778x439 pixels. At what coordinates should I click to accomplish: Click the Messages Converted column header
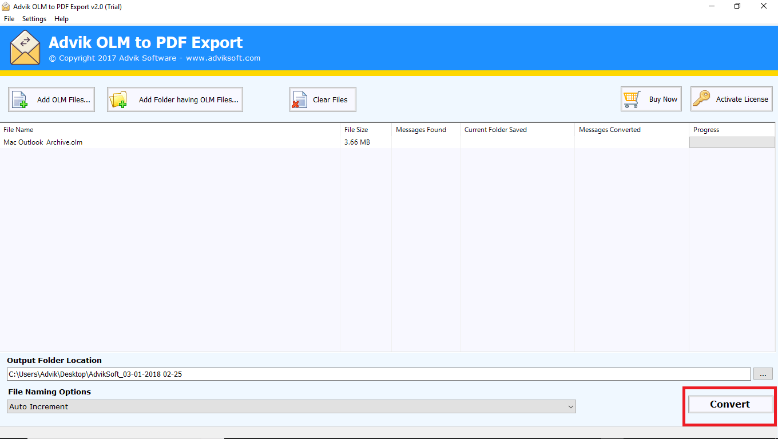[x=632, y=130]
